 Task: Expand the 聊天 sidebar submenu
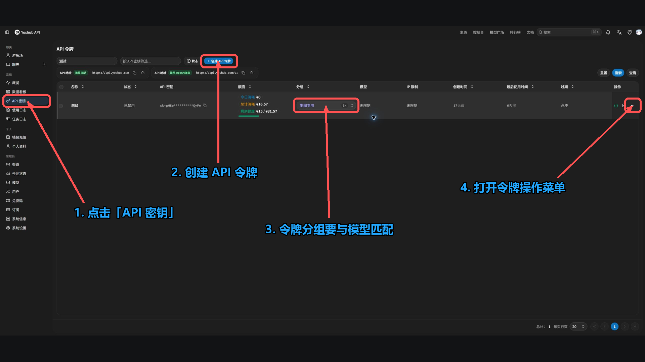click(44, 65)
